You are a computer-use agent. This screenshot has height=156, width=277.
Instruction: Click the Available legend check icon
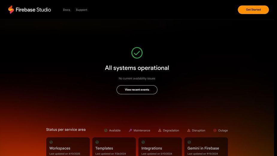click(106, 130)
